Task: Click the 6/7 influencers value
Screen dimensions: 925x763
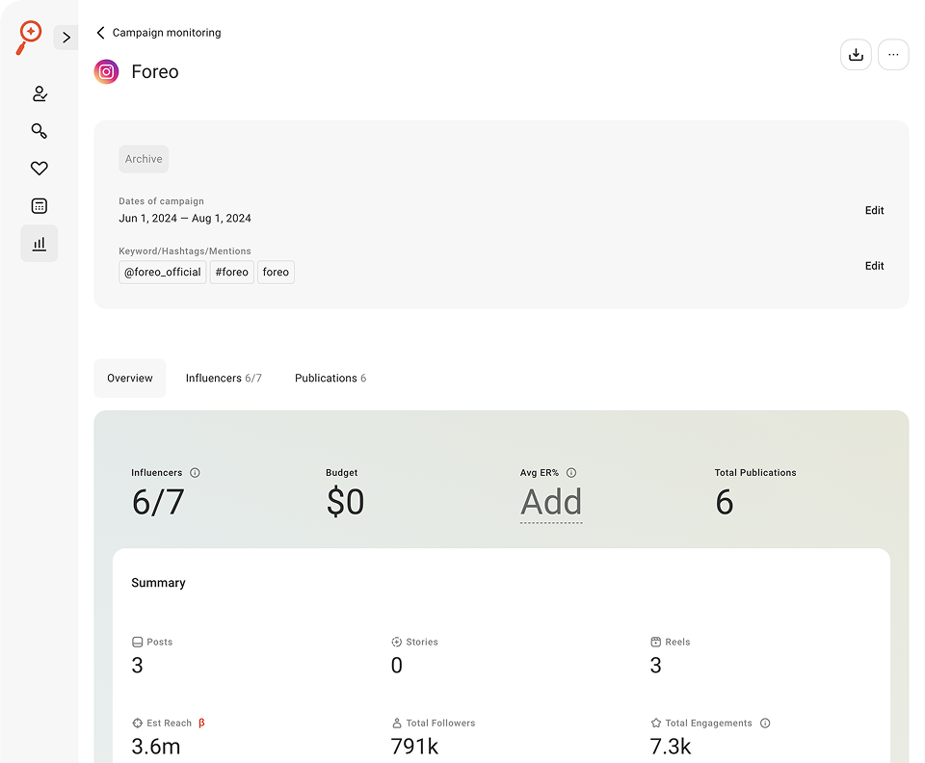Action: pyautogui.click(x=158, y=502)
